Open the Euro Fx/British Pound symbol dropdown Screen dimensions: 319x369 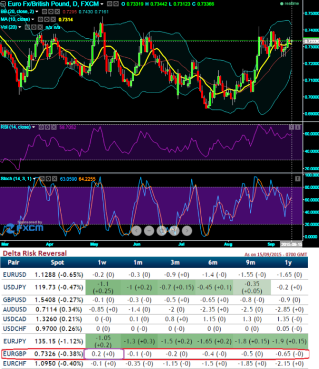click(x=101, y=4)
